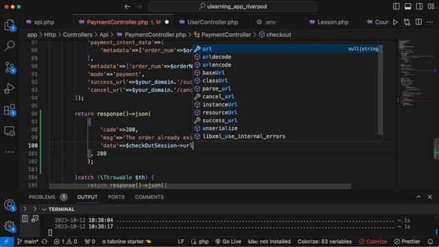Screen dimensions: 439x247
Task: Open Controllers folder breadcrumb
Action: [78, 35]
